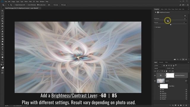Select the Eyedropper tool

pos(2,24)
